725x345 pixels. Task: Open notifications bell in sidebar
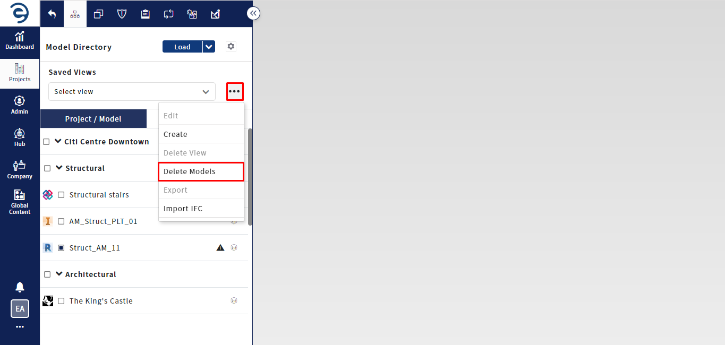tap(20, 287)
